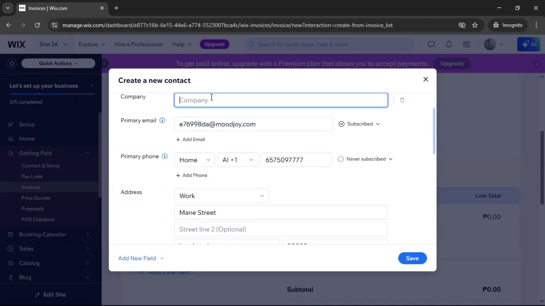This screenshot has width=545, height=306.
Task: Click Edit Site button
Action: click(51, 295)
